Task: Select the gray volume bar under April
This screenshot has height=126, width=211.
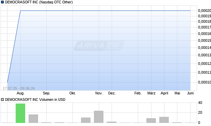Action: click(164, 120)
